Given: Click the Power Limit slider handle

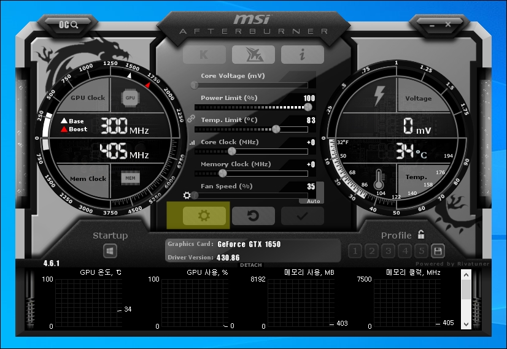Looking at the screenshot, I should coord(308,107).
